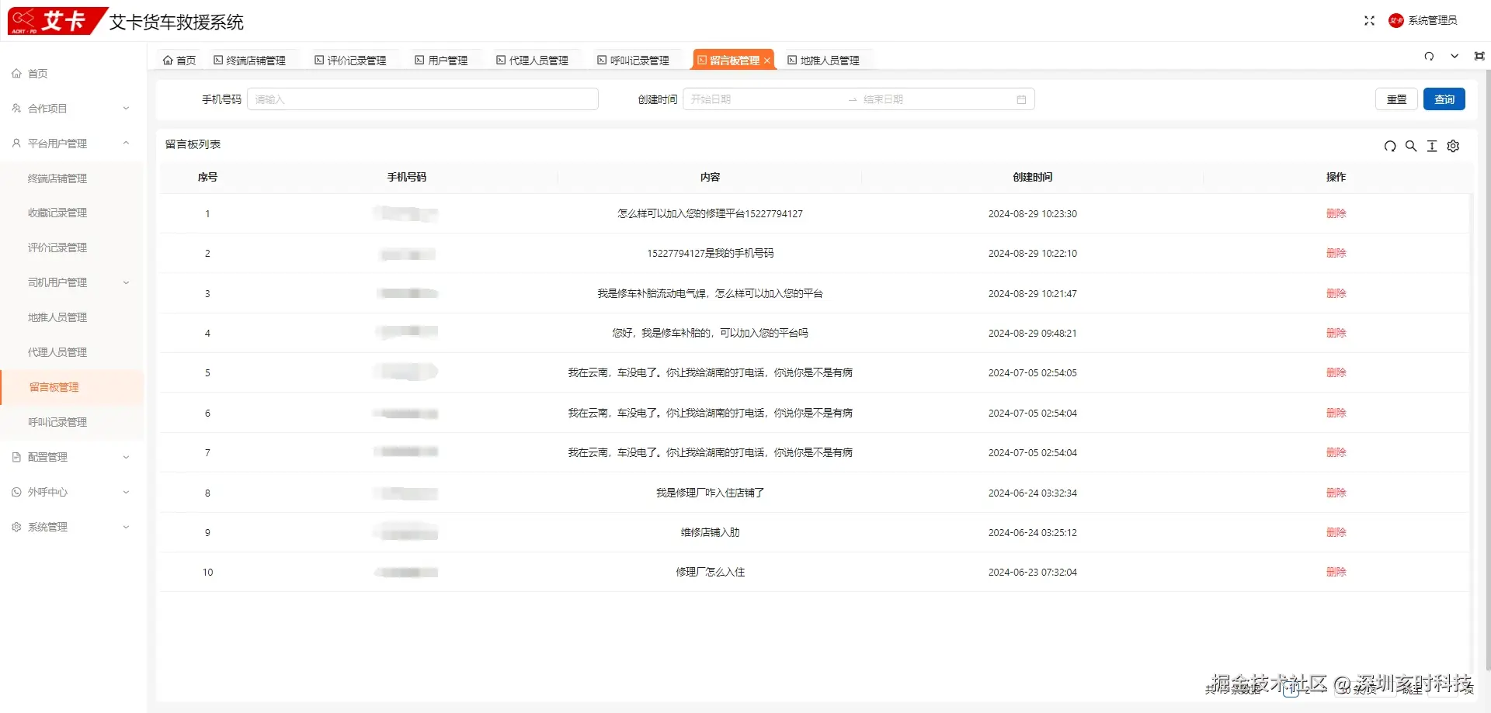
Task: Delete row 1 message via 删除
Action: coord(1336,214)
